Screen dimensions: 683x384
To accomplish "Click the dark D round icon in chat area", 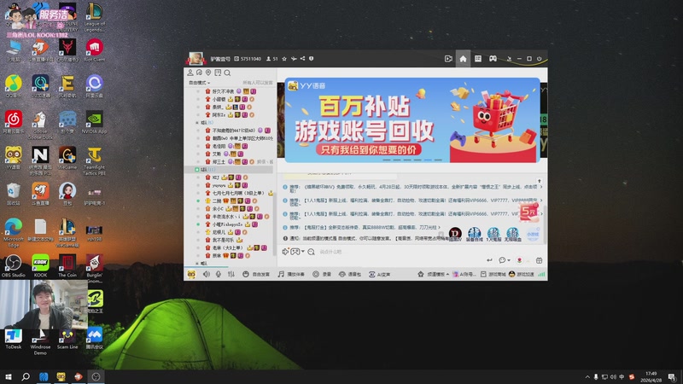I will (455, 234).
